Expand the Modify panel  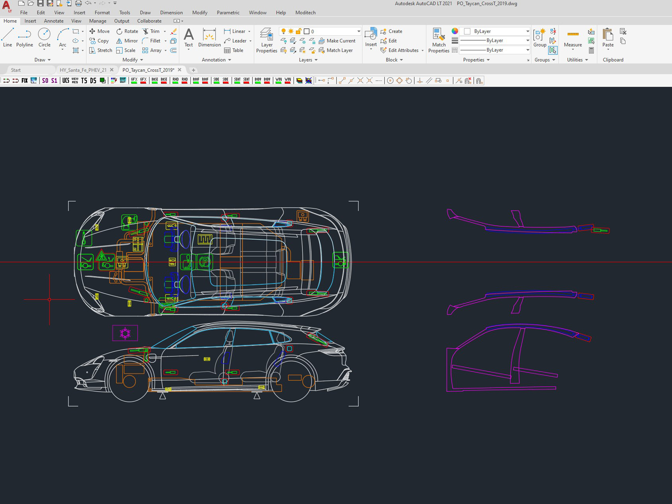pyautogui.click(x=133, y=60)
